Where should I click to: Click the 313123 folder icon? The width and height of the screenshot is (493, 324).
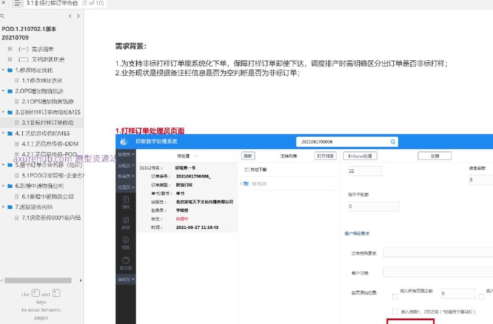[246, 184]
